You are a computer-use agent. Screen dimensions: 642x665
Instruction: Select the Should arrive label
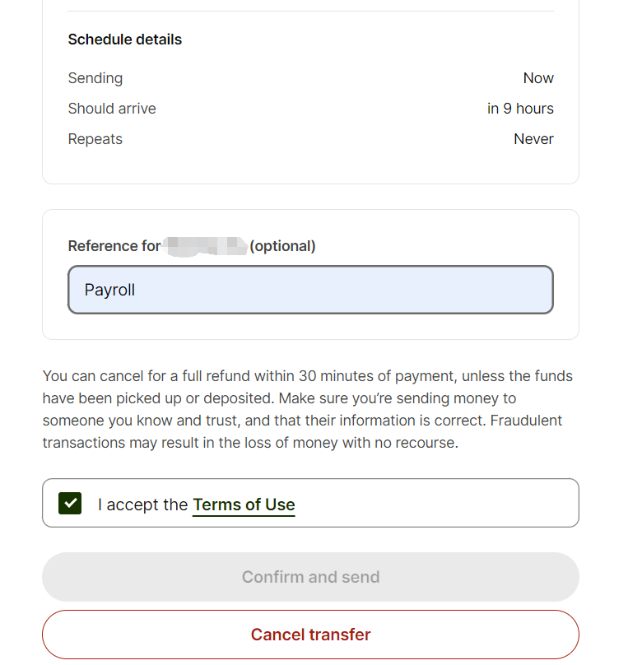coord(112,109)
